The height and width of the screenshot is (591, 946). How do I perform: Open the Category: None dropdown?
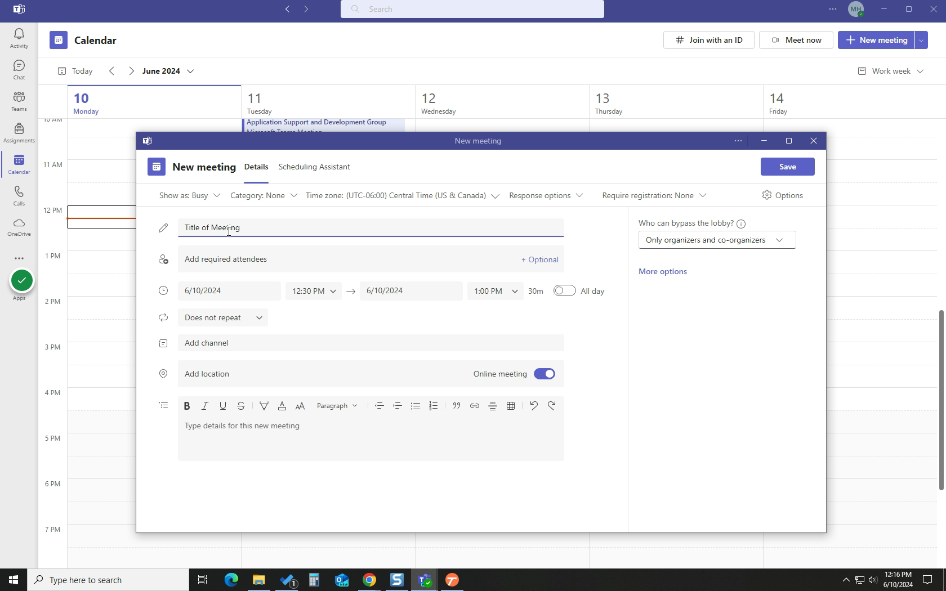tap(264, 195)
